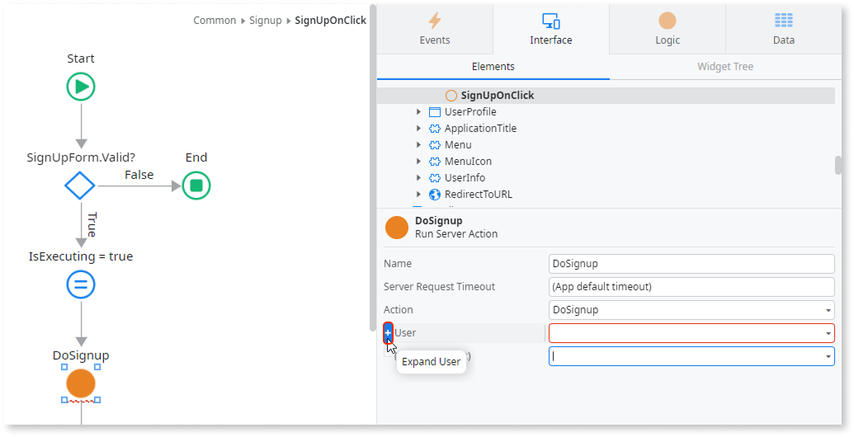Select the IsExecuting assign node
The image size is (854, 437).
pyautogui.click(x=81, y=284)
